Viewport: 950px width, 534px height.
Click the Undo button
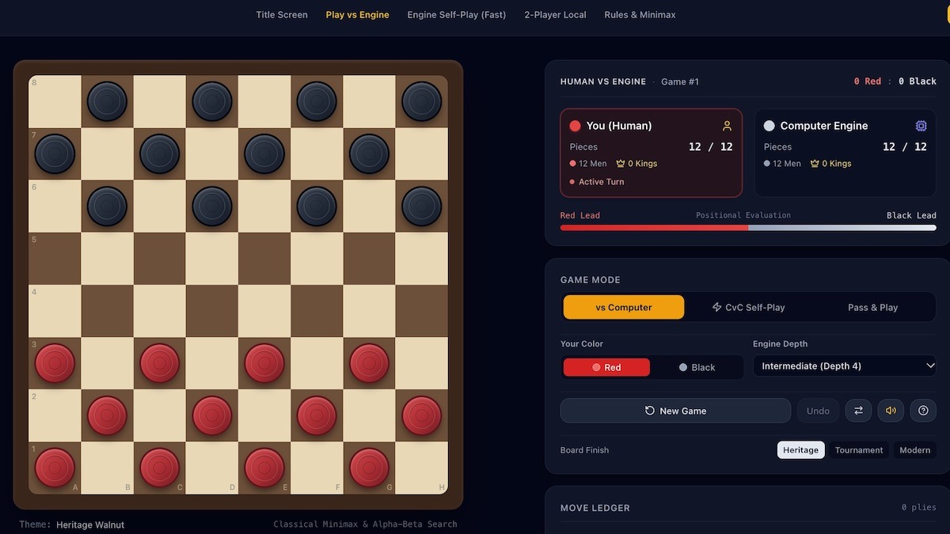point(818,411)
